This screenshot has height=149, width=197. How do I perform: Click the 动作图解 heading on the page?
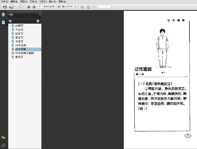pyautogui.click(x=143, y=69)
